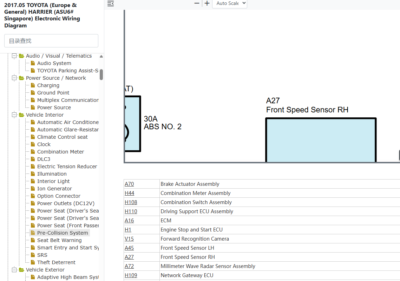Click the Power Source page icon
This screenshot has width=400, height=281.
pos(33,107)
